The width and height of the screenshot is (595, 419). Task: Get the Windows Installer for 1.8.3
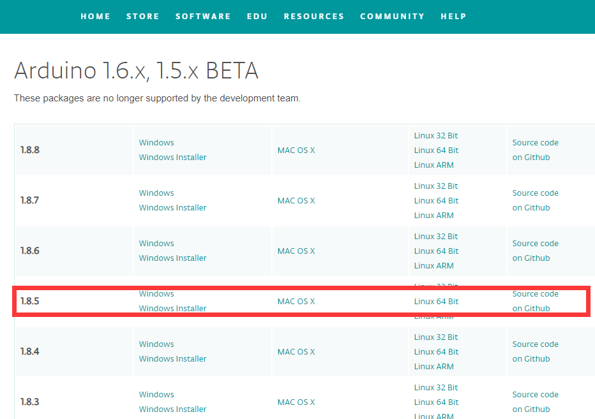pyautogui.click(x=172, y=409)
